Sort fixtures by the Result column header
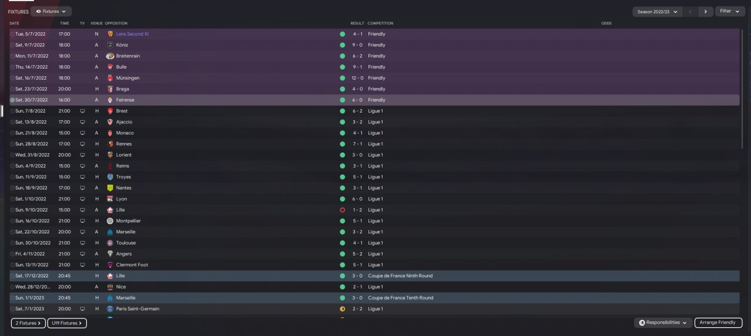 click(357, 23)
